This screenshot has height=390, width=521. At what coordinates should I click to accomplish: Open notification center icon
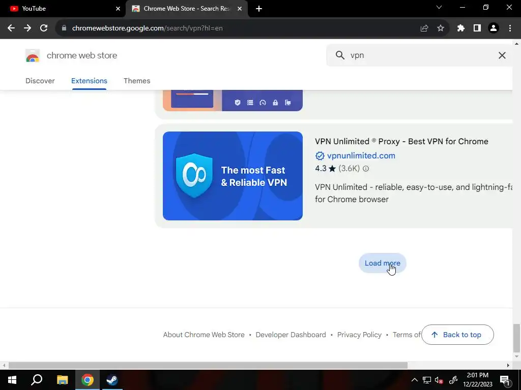tap(505, 380)
